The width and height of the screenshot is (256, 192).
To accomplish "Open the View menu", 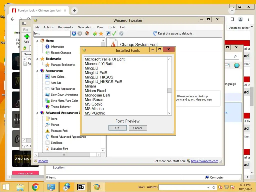I will [100, 27].
